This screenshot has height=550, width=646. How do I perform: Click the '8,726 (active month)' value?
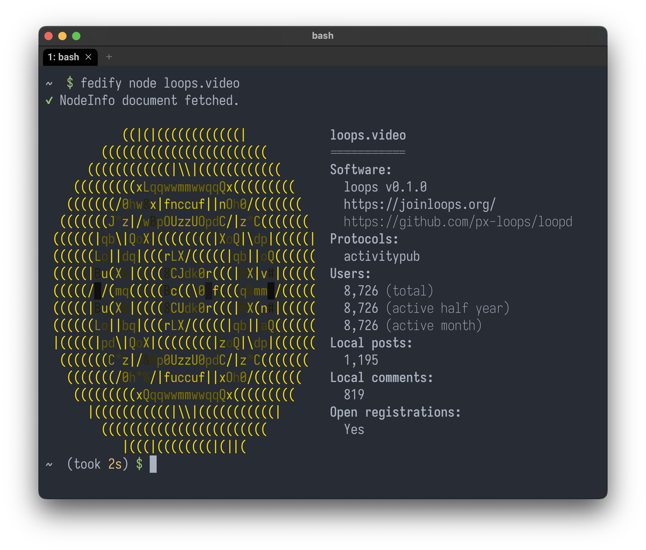(413, 326)
